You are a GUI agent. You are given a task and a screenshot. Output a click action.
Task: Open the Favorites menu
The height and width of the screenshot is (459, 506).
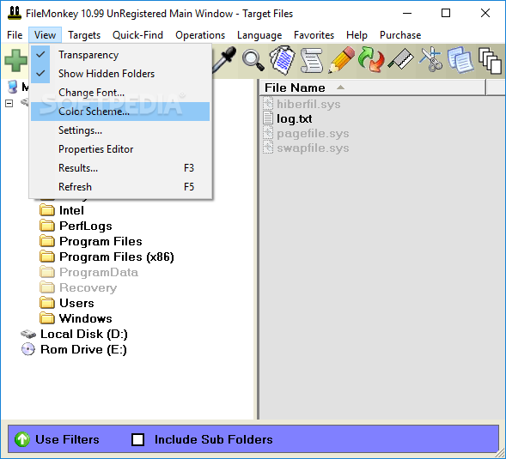pyautogui.click(x=314, y=35)
